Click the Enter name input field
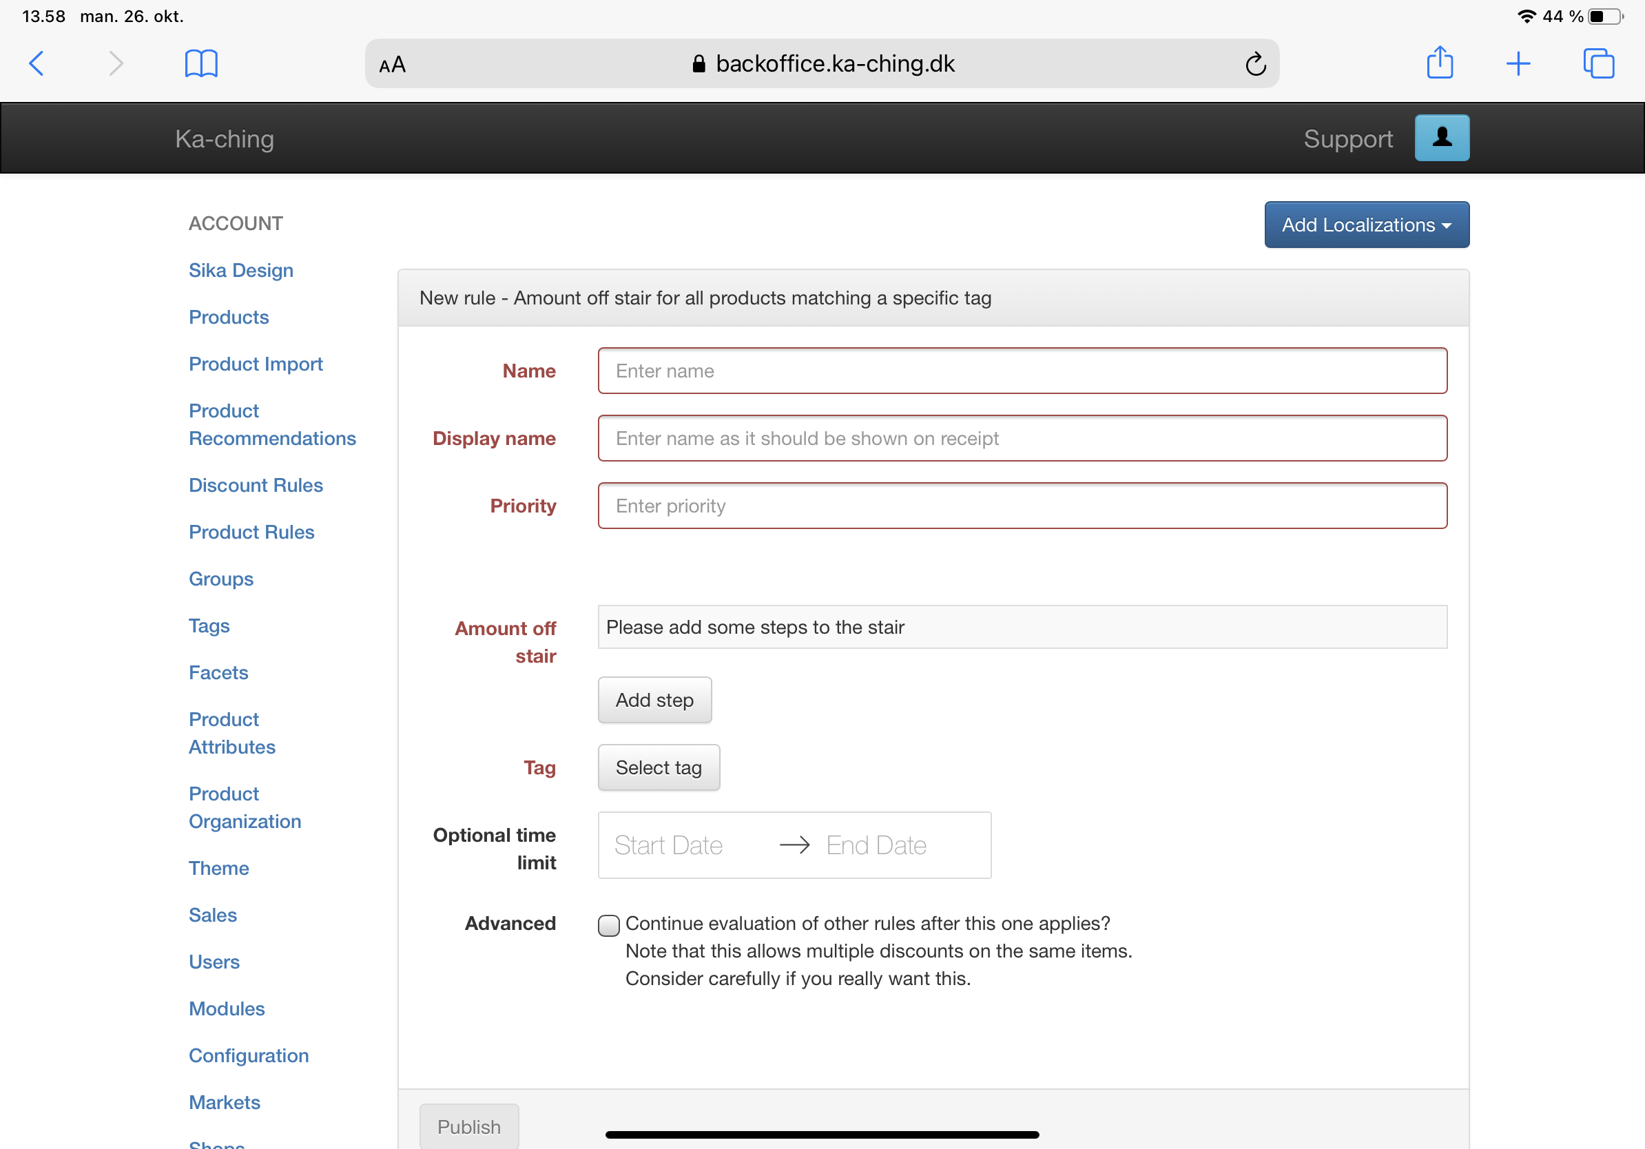 1022,371
